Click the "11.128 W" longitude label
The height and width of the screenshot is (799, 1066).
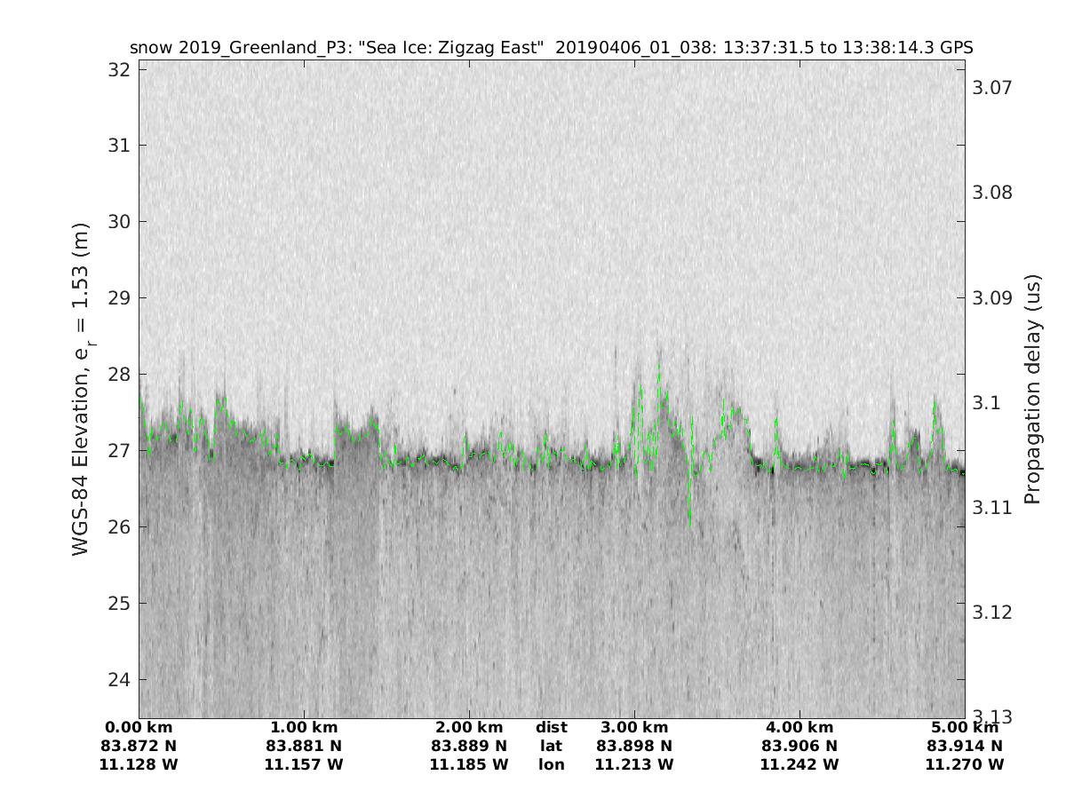(139, 764)
